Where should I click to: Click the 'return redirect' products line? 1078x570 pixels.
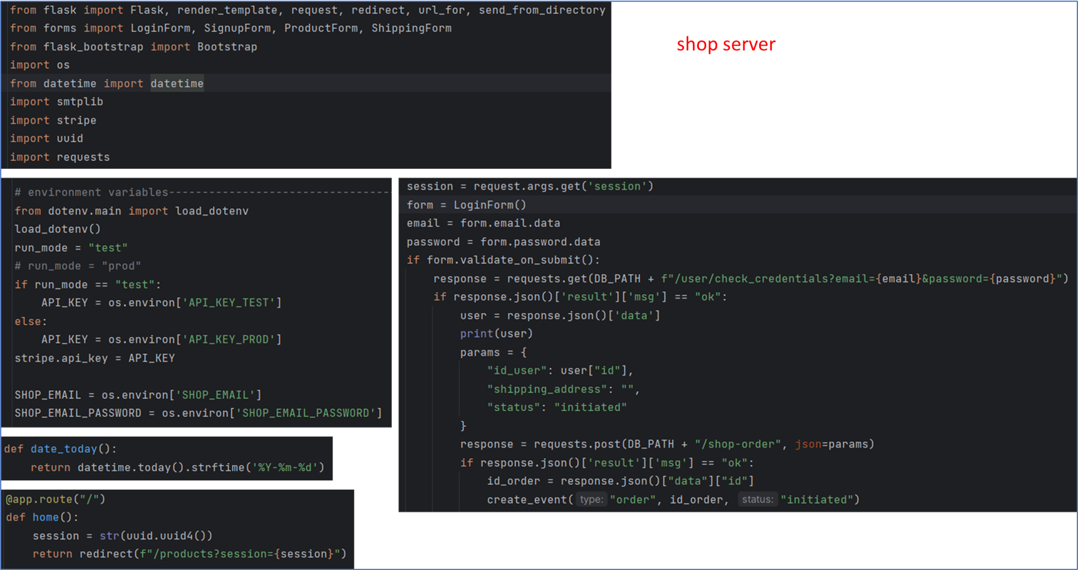pos(189,554)
